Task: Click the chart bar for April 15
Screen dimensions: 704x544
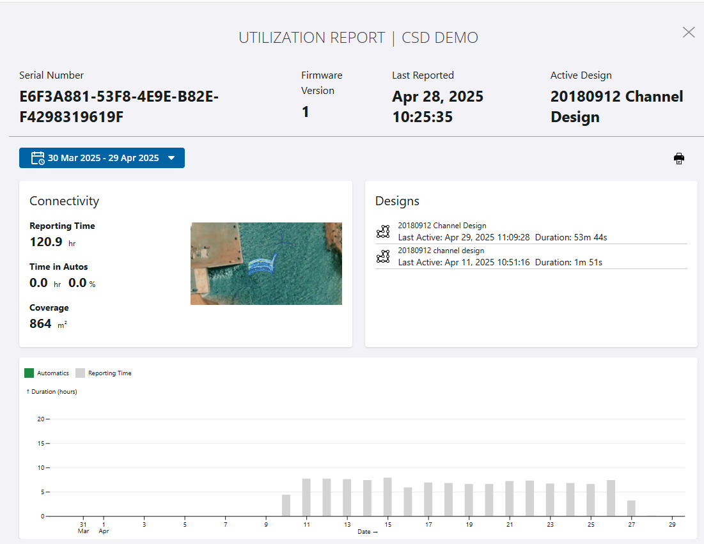Action: tap(387, 497)
